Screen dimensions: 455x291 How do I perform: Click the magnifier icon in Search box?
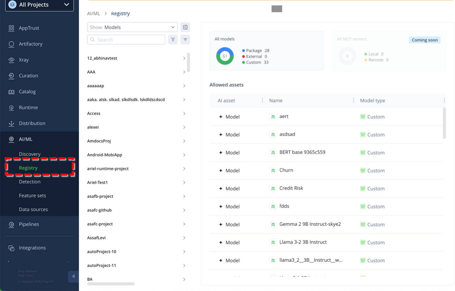[x=92, y=40]
